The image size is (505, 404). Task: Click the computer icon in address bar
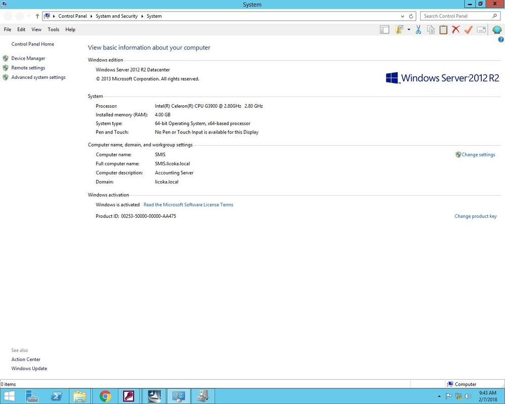(x=48, y=16)
